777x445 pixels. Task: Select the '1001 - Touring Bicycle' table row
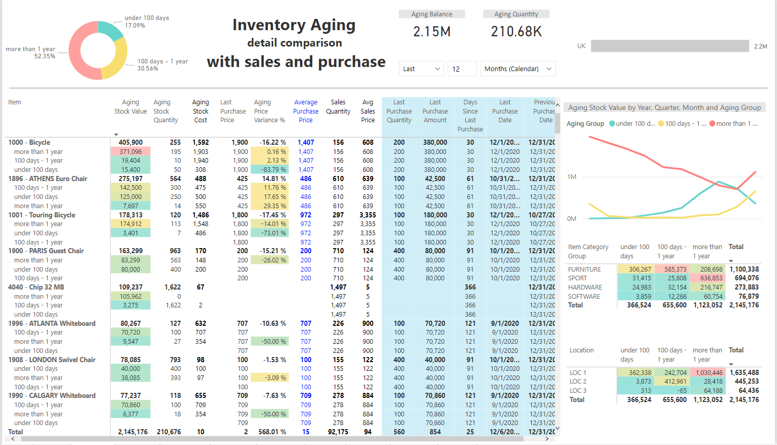(x=42, y=215)
